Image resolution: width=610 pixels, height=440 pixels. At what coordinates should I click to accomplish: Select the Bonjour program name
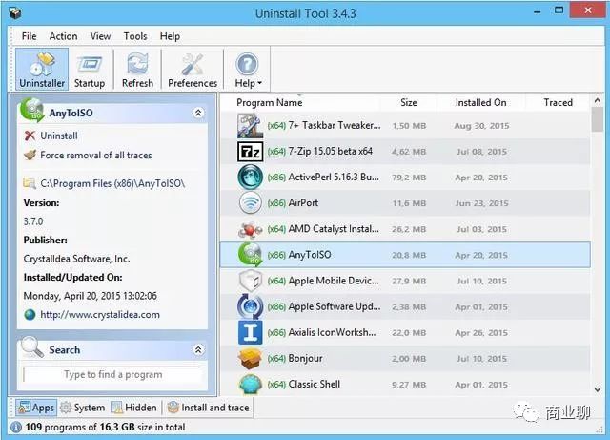point(305,359)
